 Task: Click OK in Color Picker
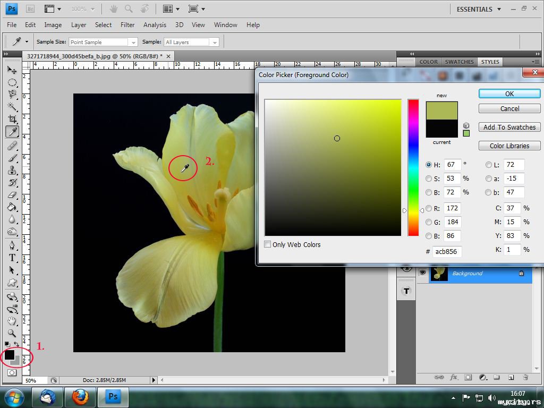click(x=509, y=93)
